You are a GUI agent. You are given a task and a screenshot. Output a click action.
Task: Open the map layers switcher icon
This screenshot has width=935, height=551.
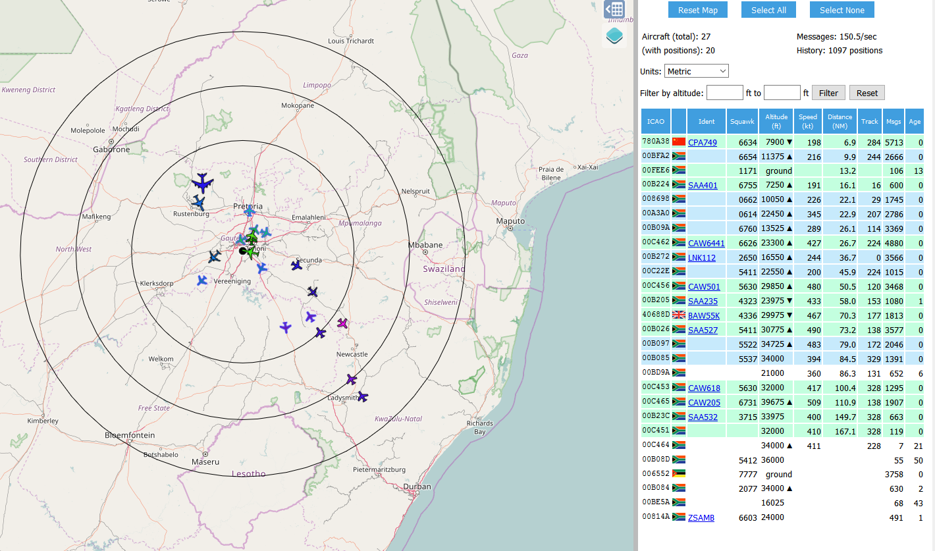(x=614, y=36)
